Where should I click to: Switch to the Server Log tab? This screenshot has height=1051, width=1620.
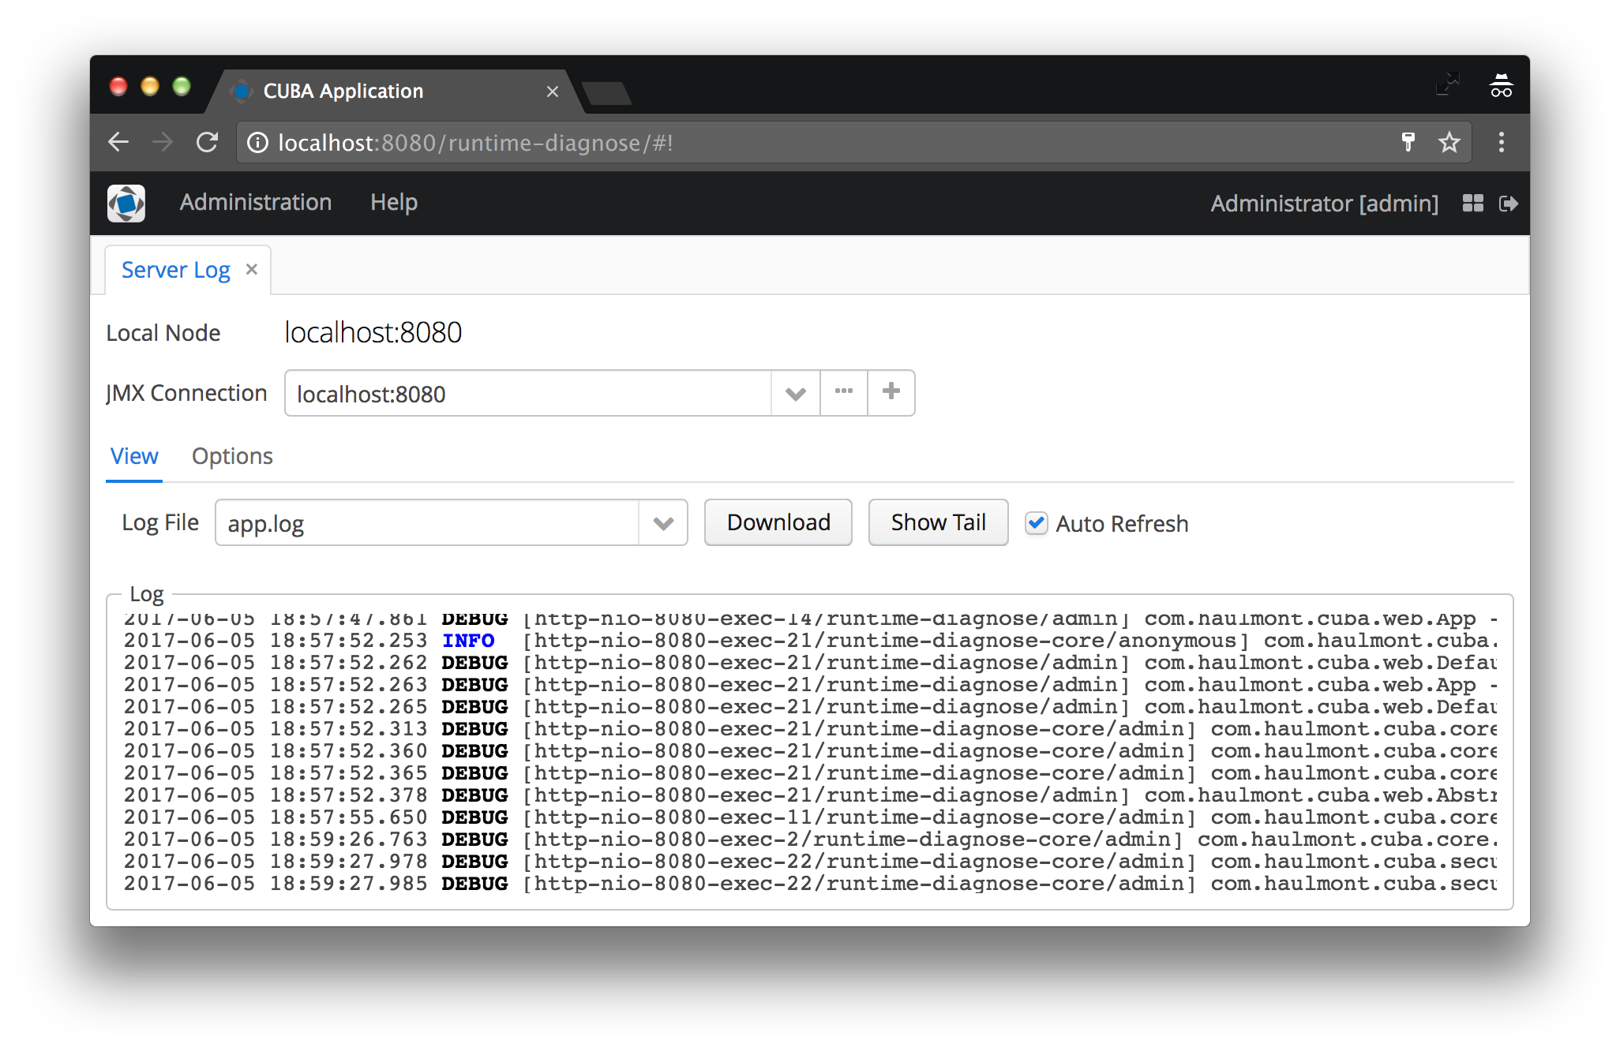coord(176,270)
